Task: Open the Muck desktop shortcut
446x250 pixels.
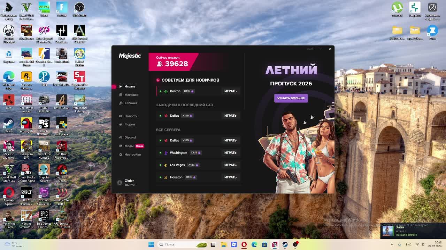Action: tap(44, 9)
